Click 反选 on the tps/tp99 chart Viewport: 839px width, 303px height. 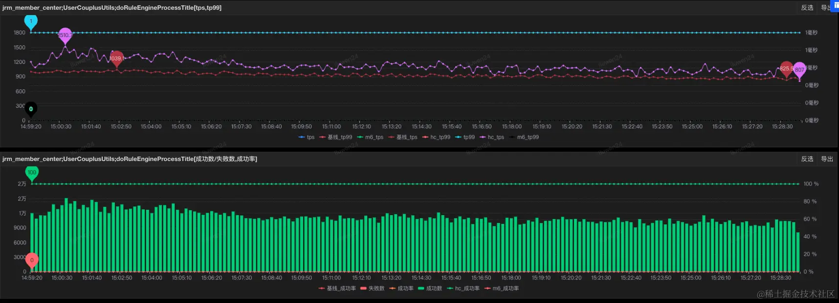click(807, 8)
